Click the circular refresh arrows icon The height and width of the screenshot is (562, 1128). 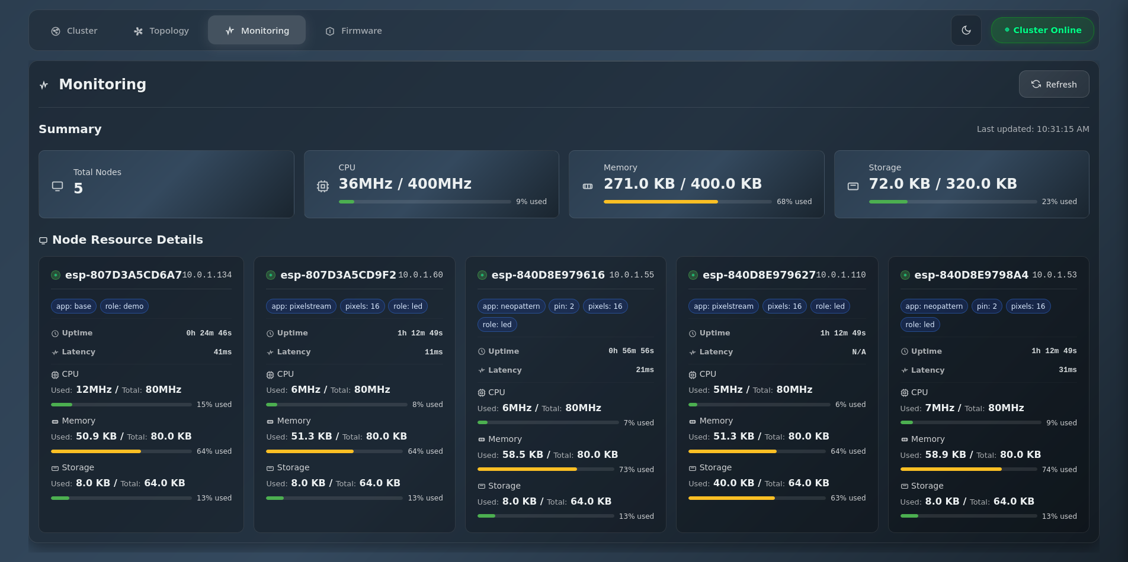[1036, 84]
